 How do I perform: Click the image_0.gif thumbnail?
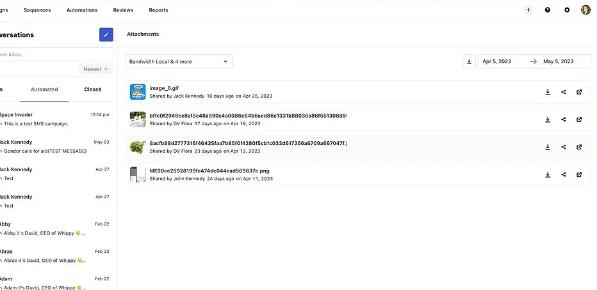tap(138, 92)
